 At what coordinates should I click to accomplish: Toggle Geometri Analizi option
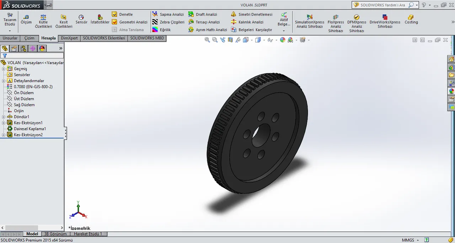pos(129,22)
